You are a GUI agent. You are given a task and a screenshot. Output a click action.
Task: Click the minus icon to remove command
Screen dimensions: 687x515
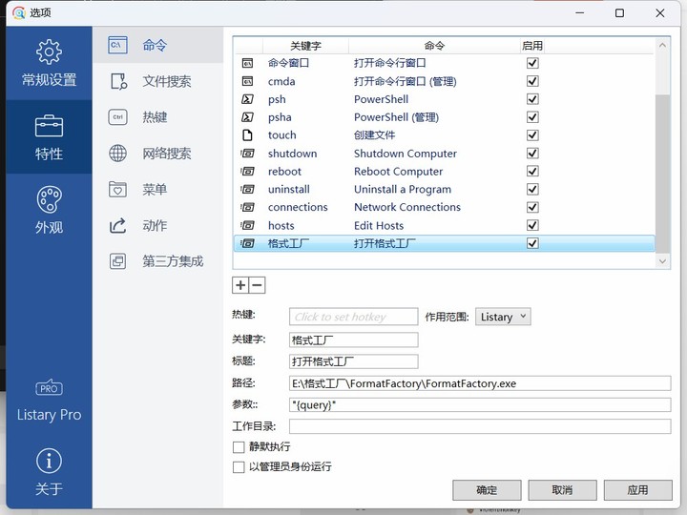[257, 285]
